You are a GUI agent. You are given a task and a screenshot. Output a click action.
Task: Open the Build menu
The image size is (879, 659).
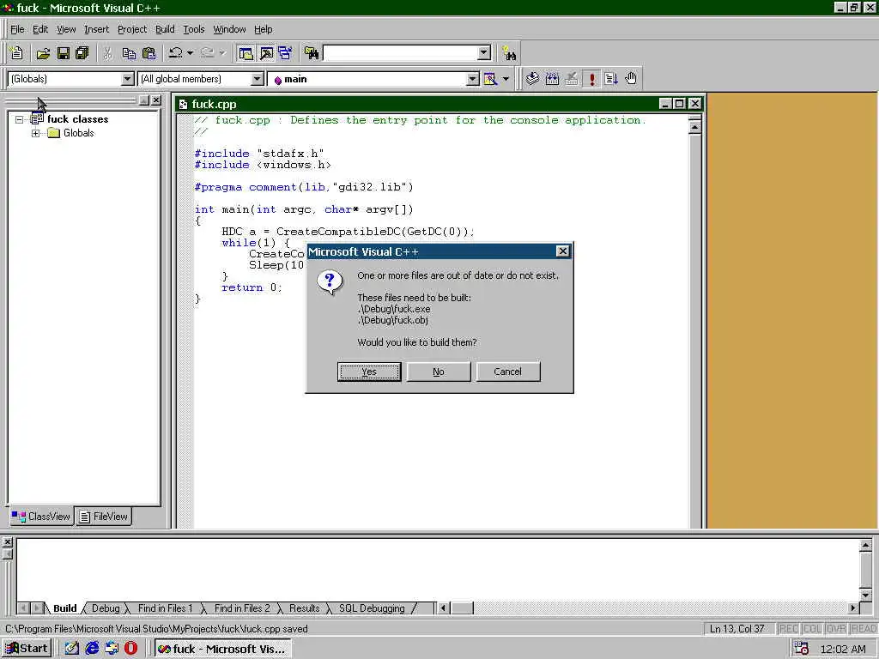165,29
